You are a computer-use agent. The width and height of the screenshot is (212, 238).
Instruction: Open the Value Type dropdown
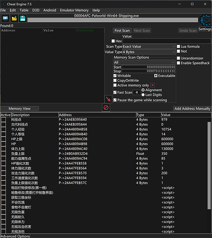[149, 52]
